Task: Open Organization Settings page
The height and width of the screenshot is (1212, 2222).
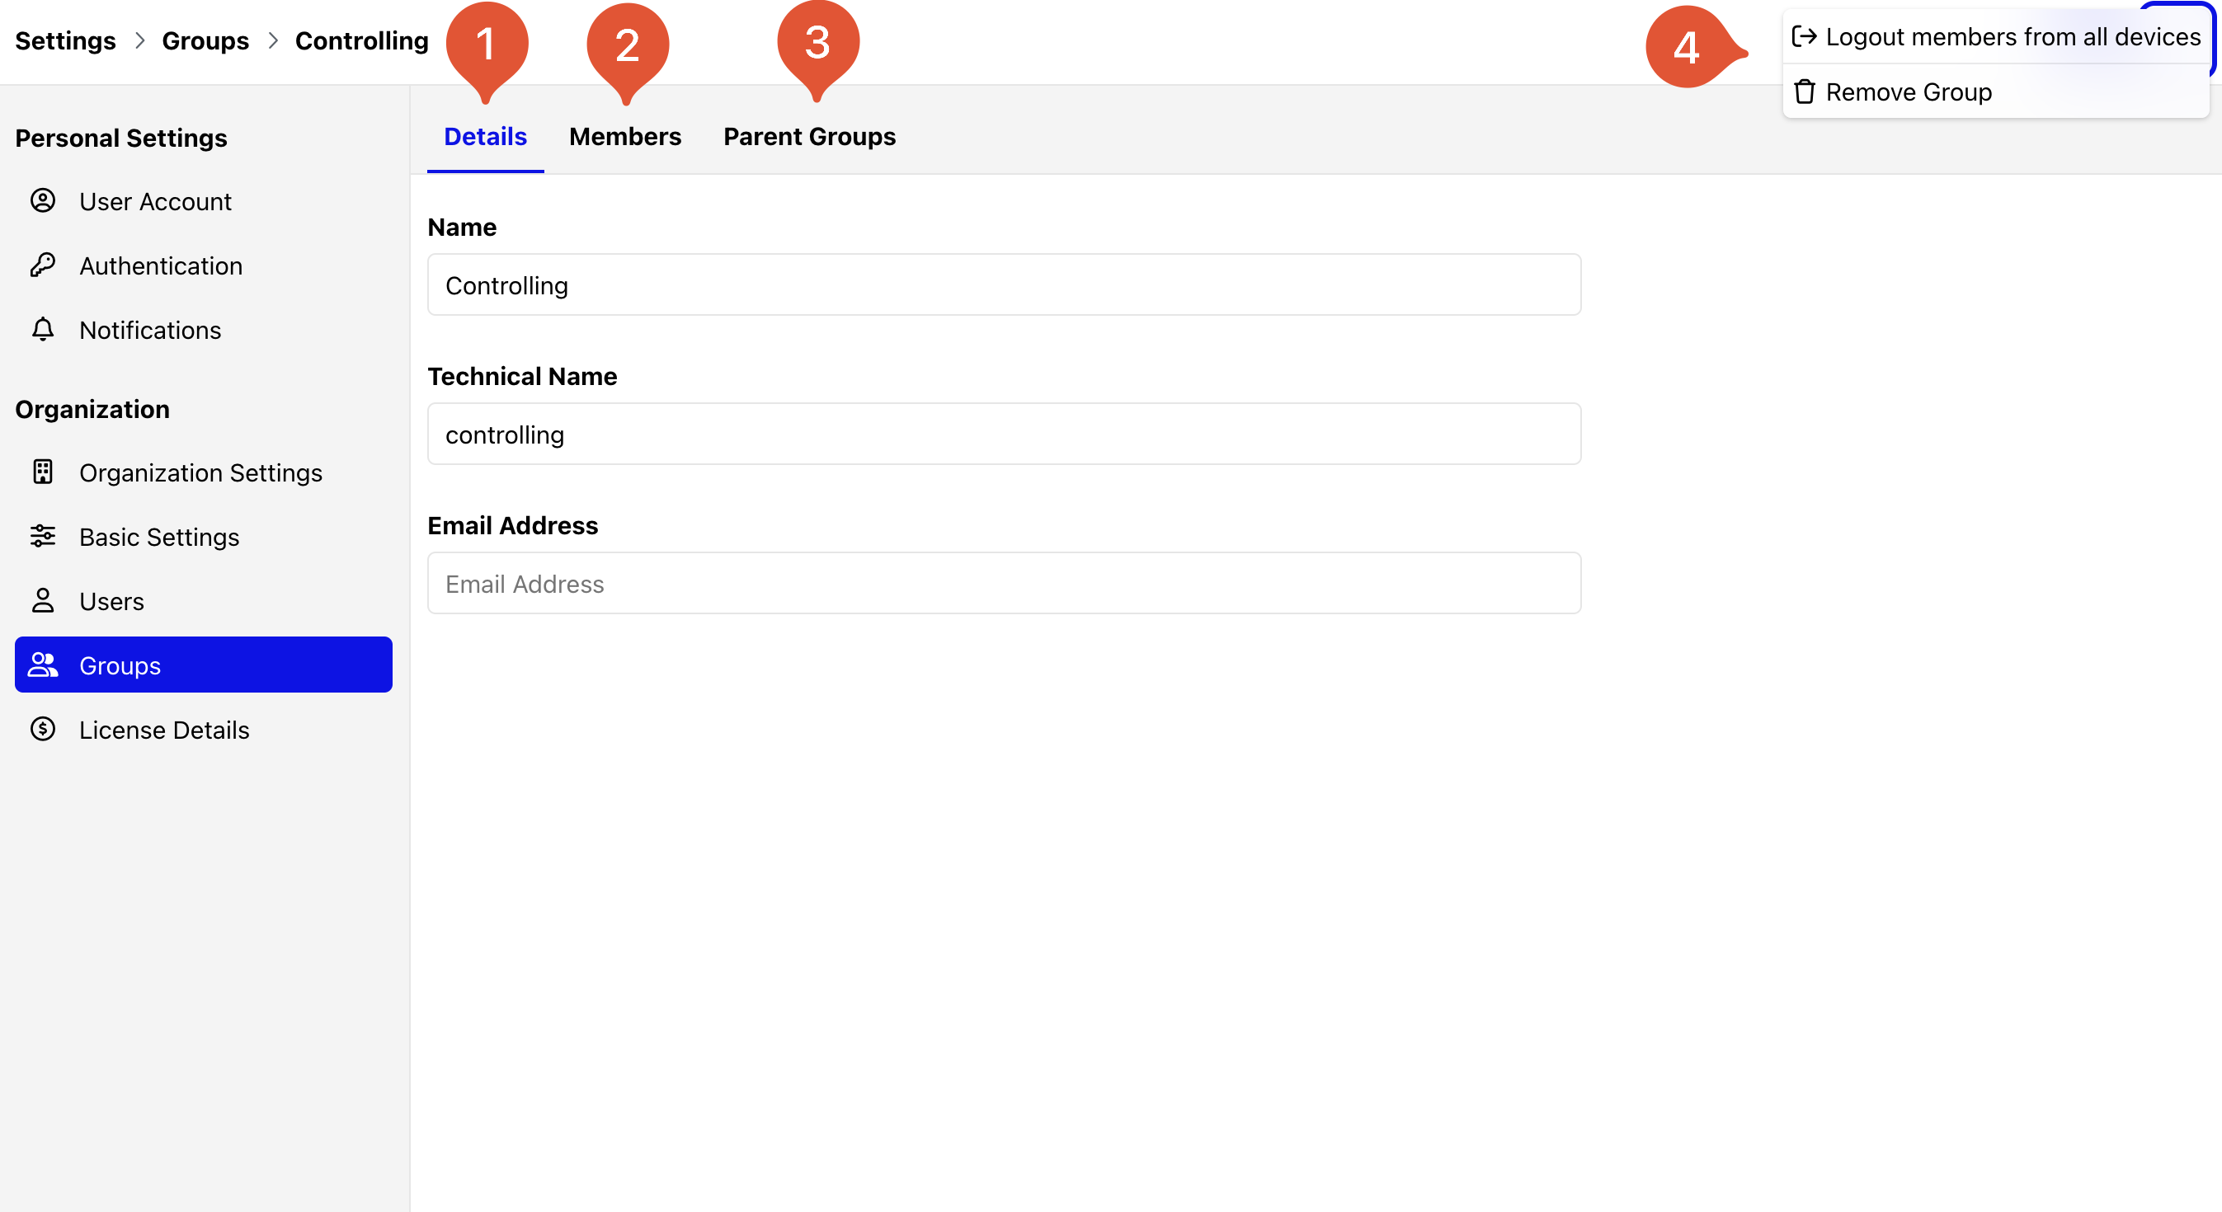Action: click(204, 472)
